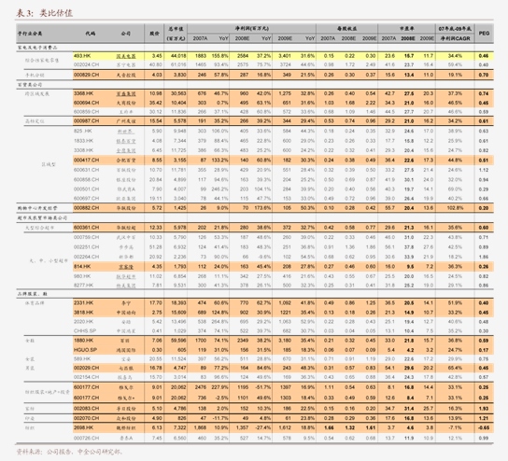Click stock code 2020.HK
This screenshot has width=508, height=461.
[x=84, y=321]
